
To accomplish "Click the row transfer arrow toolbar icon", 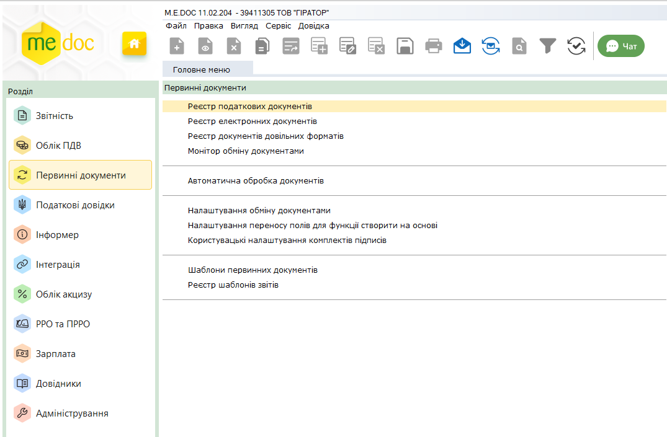I will [290, 46].
